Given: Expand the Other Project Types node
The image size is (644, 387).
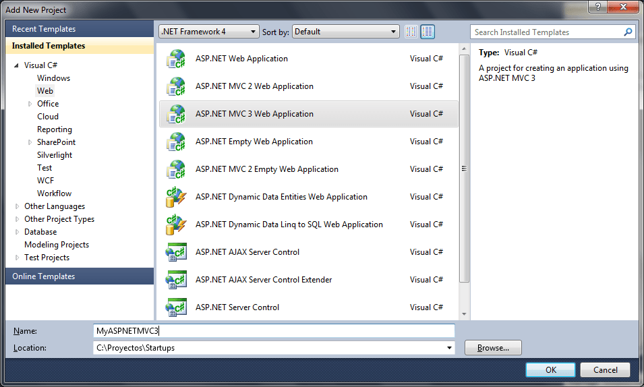Looking at the screenshot, I should pos(17,219).
